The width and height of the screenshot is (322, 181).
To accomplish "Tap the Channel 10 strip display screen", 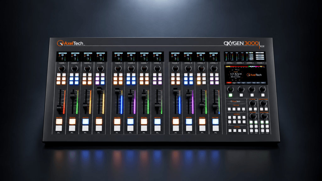I will pos(188,57).
